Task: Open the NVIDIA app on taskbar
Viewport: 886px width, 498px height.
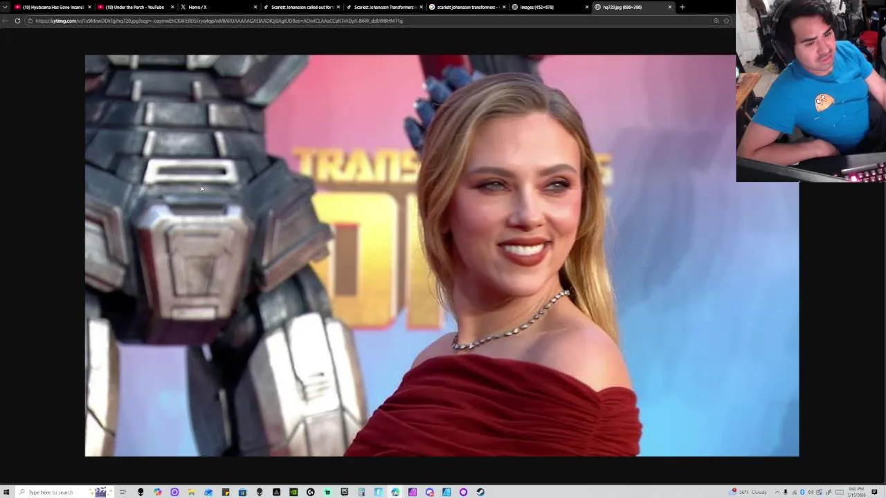Action: pos(293,492)
